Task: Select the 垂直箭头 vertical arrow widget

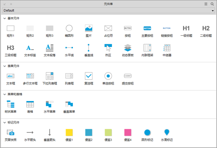Action: click(49, 135)
